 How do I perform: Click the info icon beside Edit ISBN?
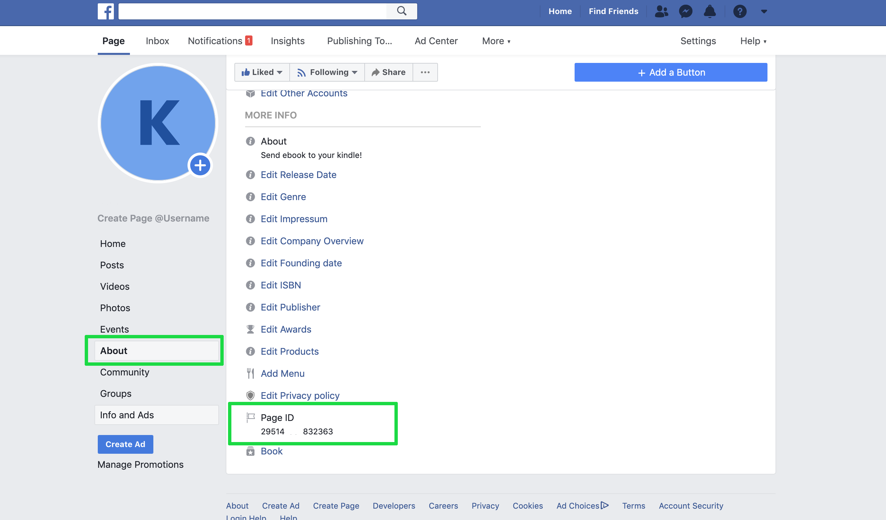click(x=250, y=285)
